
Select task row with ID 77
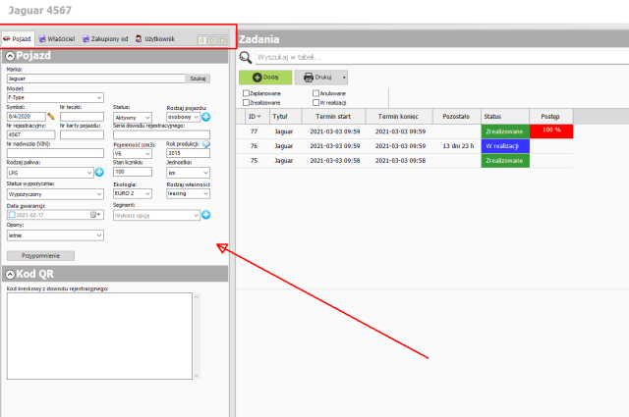click(x=404, y=131)
